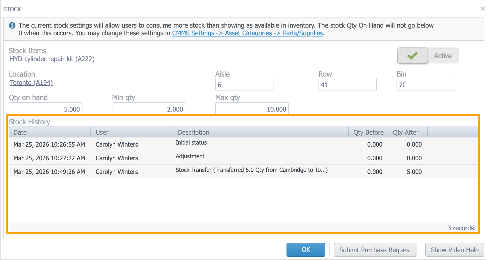The width and height of the screenshot is (487, 260).
Task: Open the Toronto (A194) location link
Action: 31,83
